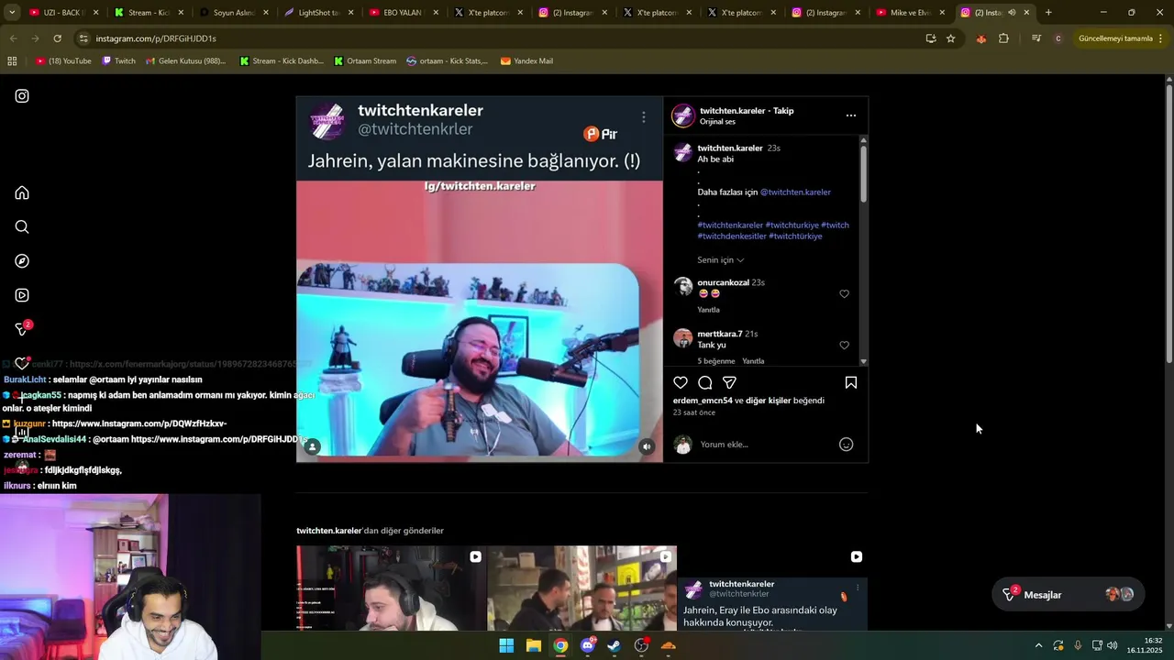Open #twitchtenkareler hashtag
1174x660 pixels.
coord(730,225)
